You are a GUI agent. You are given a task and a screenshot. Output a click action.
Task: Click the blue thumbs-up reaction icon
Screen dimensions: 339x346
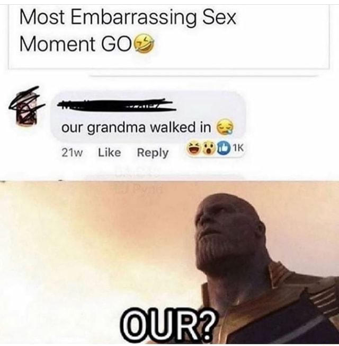point(222,148)
